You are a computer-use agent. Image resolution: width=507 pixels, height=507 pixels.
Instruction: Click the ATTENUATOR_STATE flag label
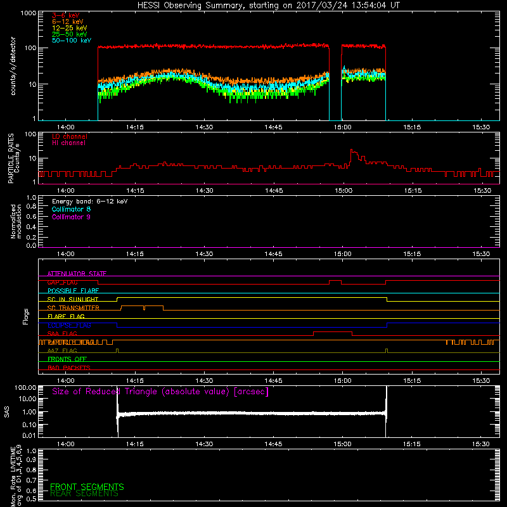click(x=77, y=274)
